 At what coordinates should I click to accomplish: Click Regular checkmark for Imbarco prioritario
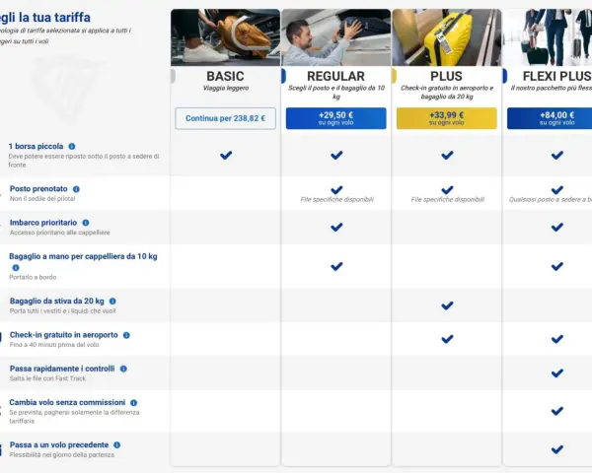click(336, 227)
